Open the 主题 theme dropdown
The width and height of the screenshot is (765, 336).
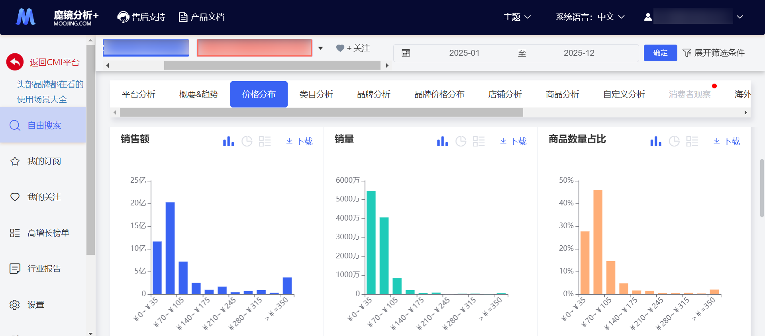click(517, 17)
